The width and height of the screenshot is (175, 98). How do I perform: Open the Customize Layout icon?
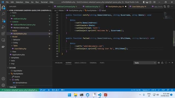click(x=154, y=2)
